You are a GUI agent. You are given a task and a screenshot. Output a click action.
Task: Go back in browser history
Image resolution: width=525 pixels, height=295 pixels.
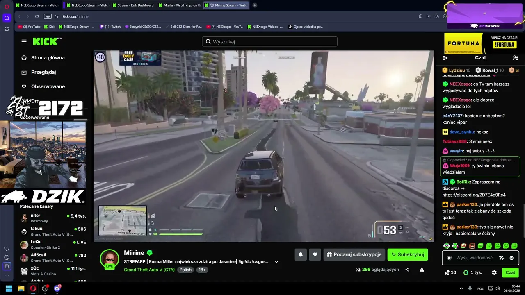pos(19,16)
